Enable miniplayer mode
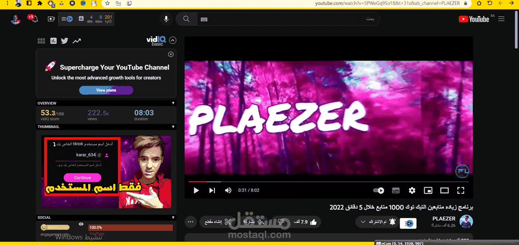 click(x=428, y=190)
